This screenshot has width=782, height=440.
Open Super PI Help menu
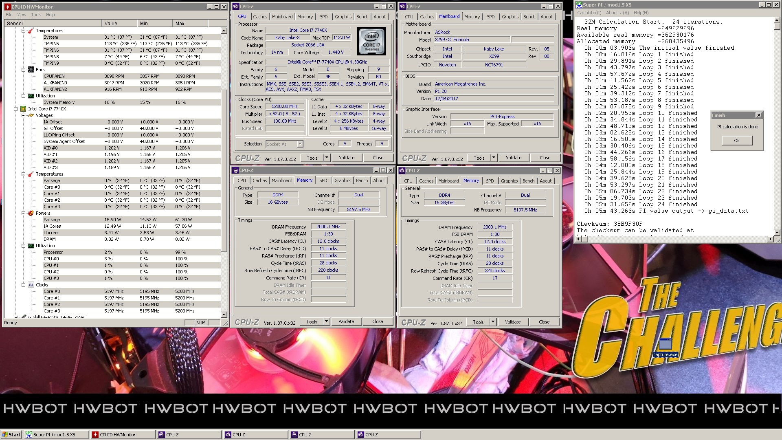click(x=641, y=13)
